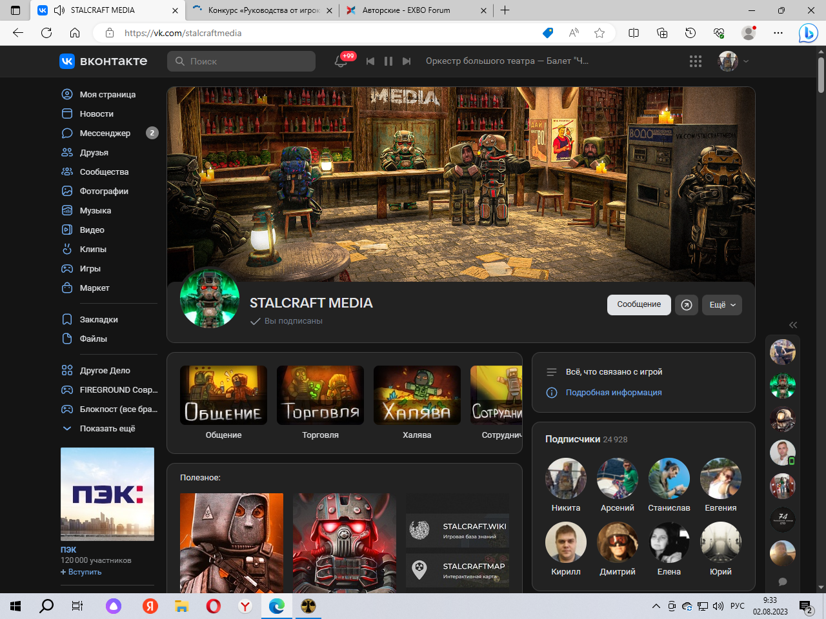
Task: Open the ПЭК ad banner image
Action: click(x=107, y=494)
